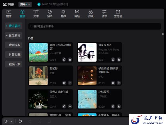
Task: Download the 子莫格尼 song
Action: pos(119,83)
